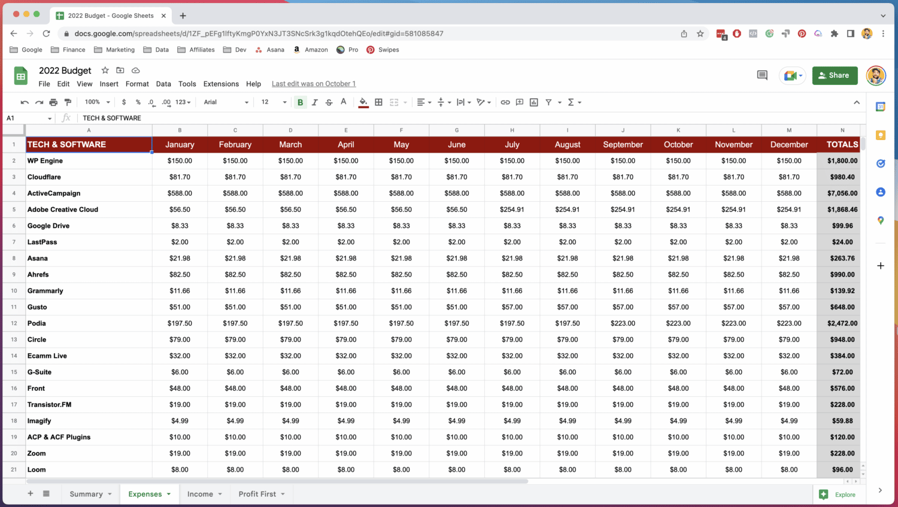Collapse the menus with the up chevron
Screen dimensions: 898x507
(857, 102)
